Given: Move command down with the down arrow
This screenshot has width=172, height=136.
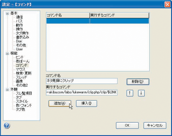Looking at the screenshot, I should [141, 93].
